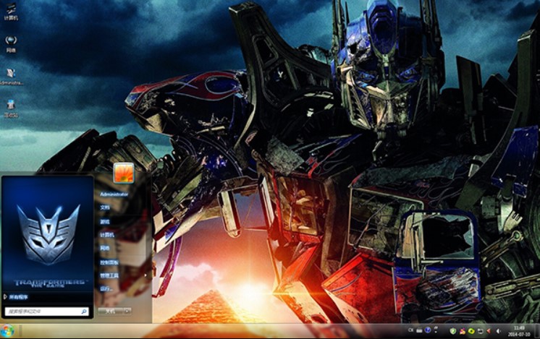540x339 pixels.
Task: Open 管理工具 (Administrative Tools) in Start menu
Action: tap(109, 275)
